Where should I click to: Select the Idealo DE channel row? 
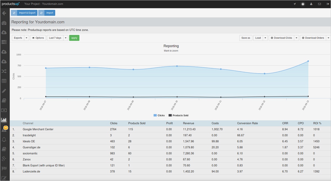170,141
